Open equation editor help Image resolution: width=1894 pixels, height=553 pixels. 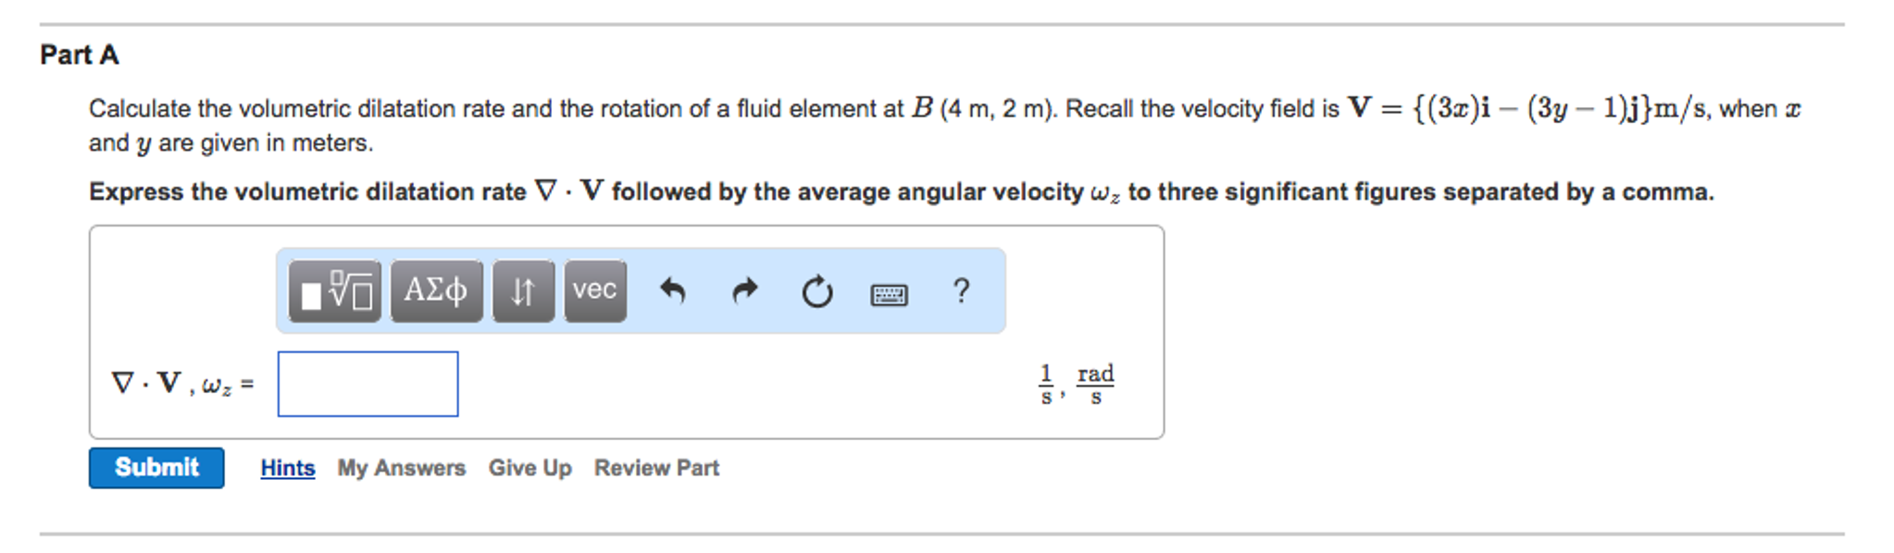pyautogui.click(x=961, y=291)
